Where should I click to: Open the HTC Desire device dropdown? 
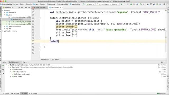107,4
